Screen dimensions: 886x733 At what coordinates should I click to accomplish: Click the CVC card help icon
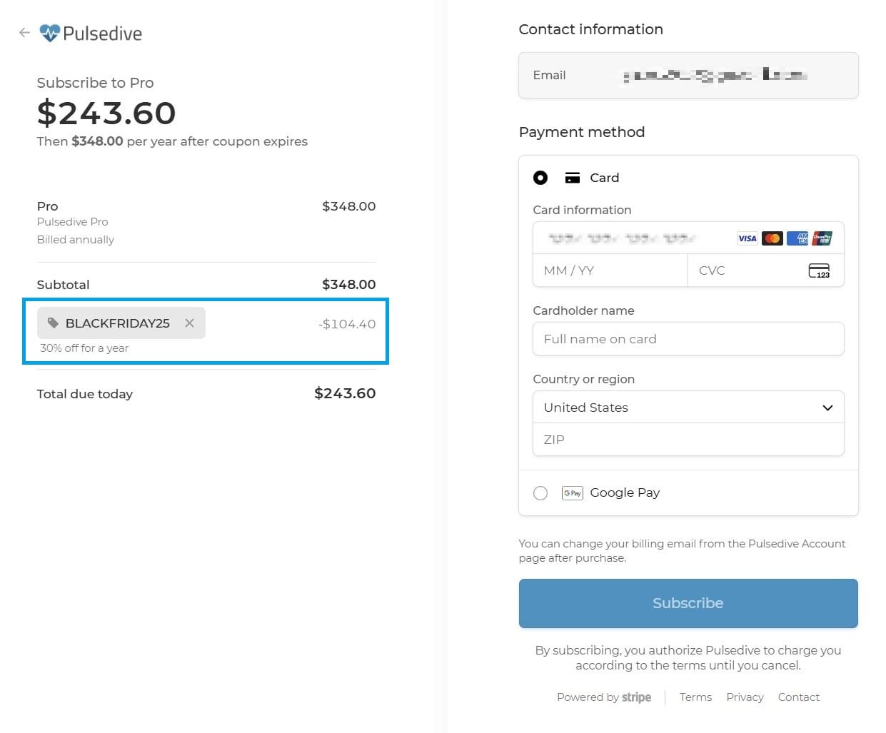point(818,271)
